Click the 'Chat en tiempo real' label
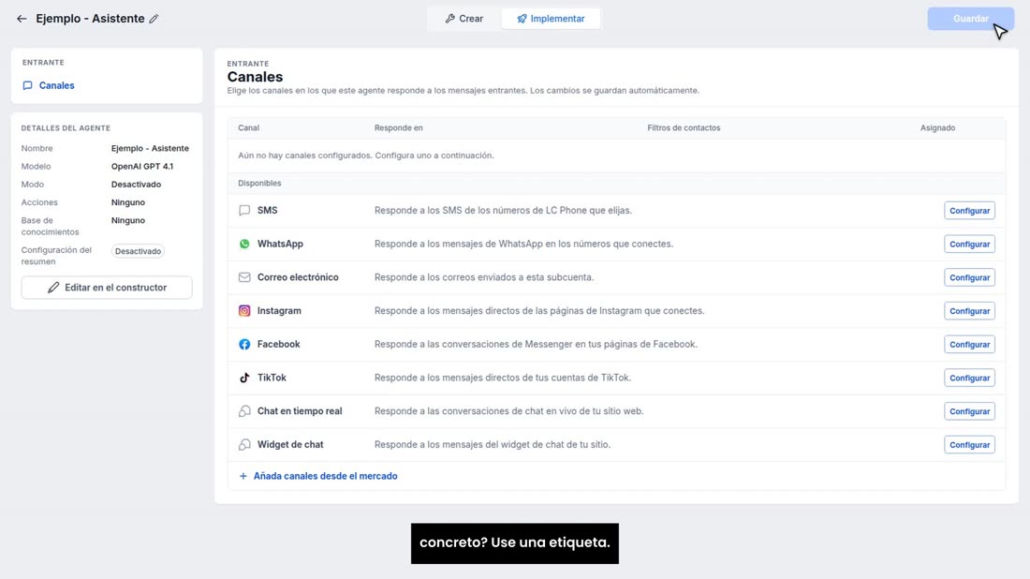The image size is (1030, 579). pos(300,411)
